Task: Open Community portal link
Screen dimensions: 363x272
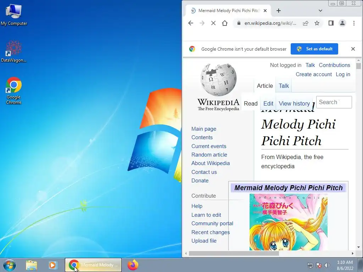Action: [212, 223]
